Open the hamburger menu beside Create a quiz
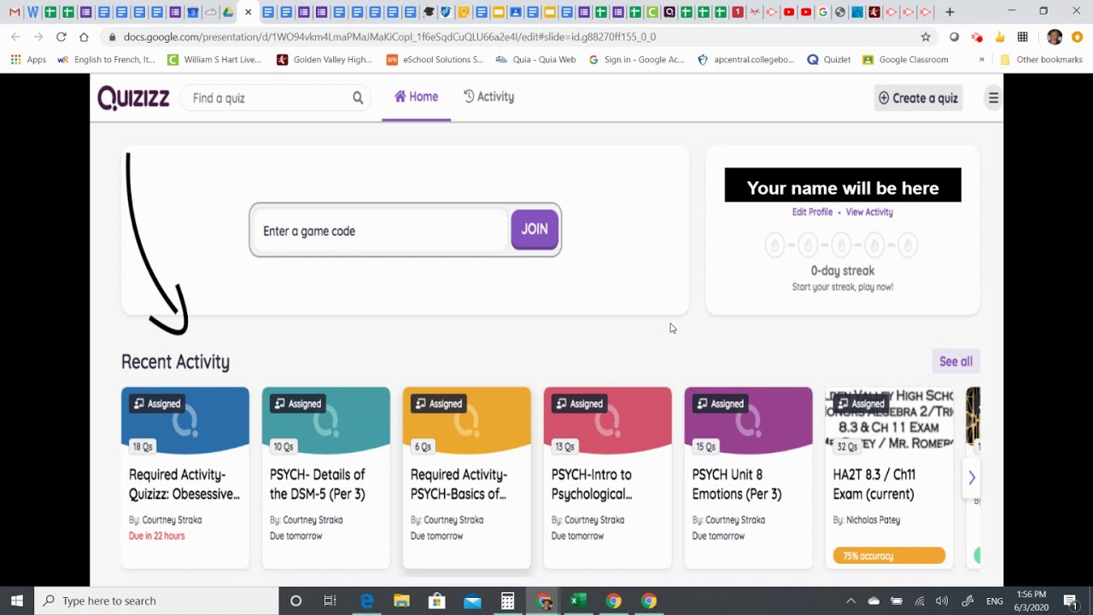 point(993,98)
